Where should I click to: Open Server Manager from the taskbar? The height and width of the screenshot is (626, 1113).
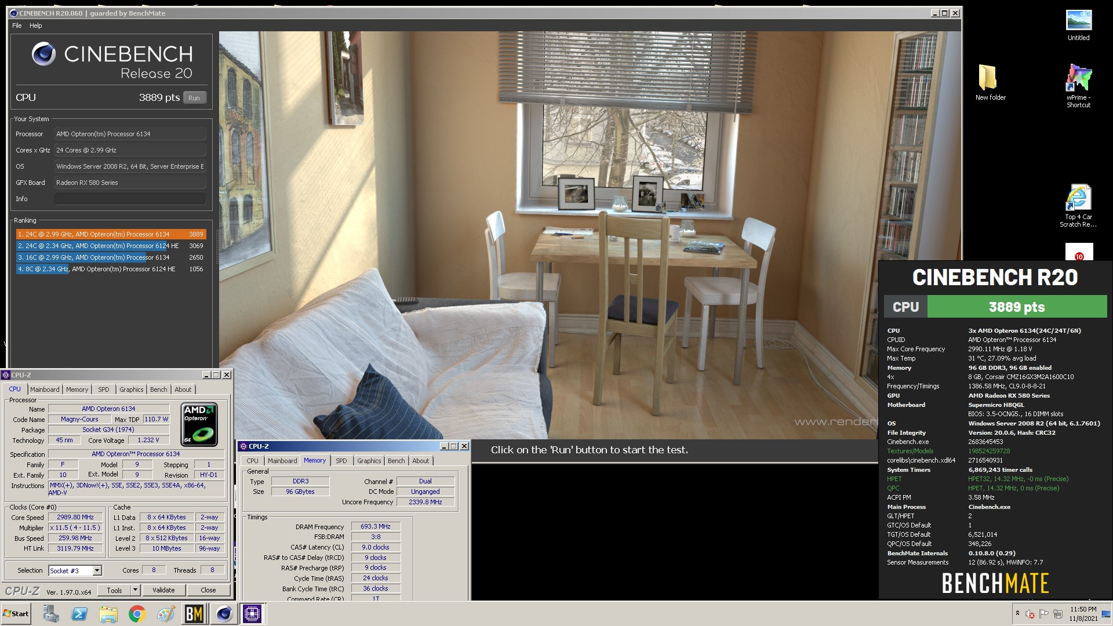click(51, 614)
